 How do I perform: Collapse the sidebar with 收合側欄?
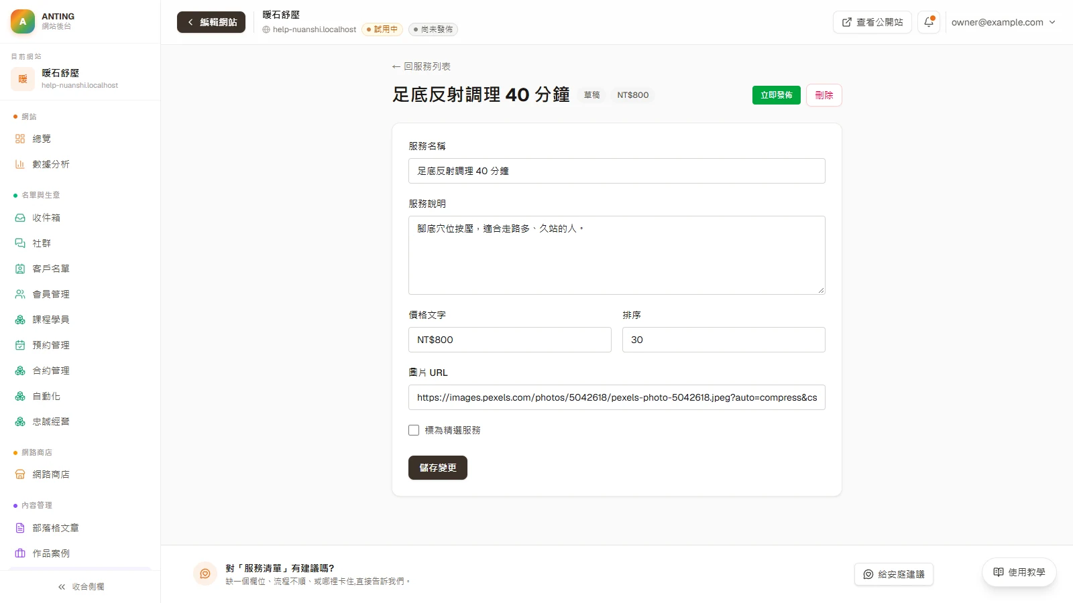(x=80, y=587)
